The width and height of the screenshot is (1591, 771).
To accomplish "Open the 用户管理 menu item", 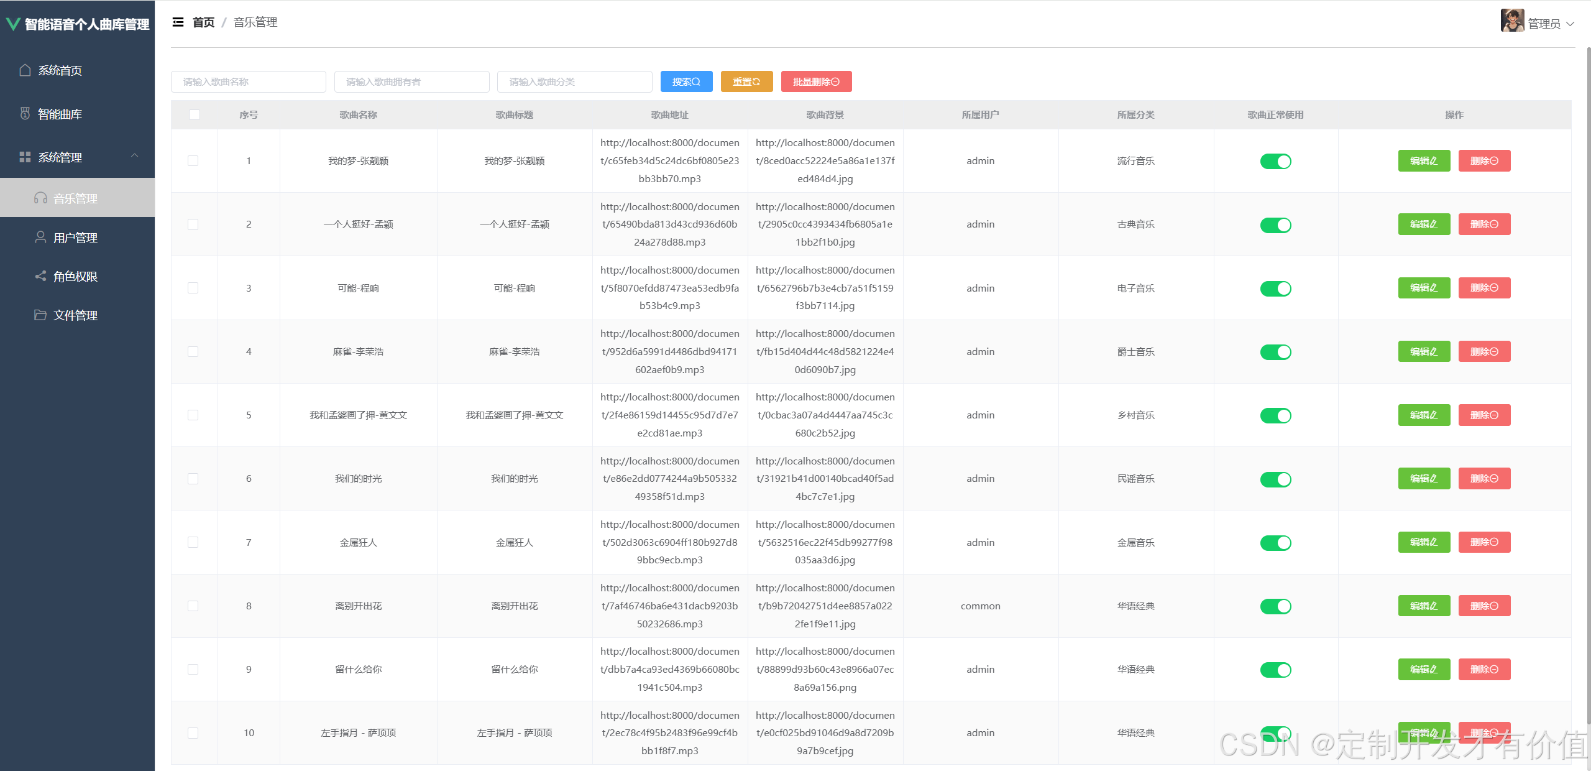I will tap(75, 238).
